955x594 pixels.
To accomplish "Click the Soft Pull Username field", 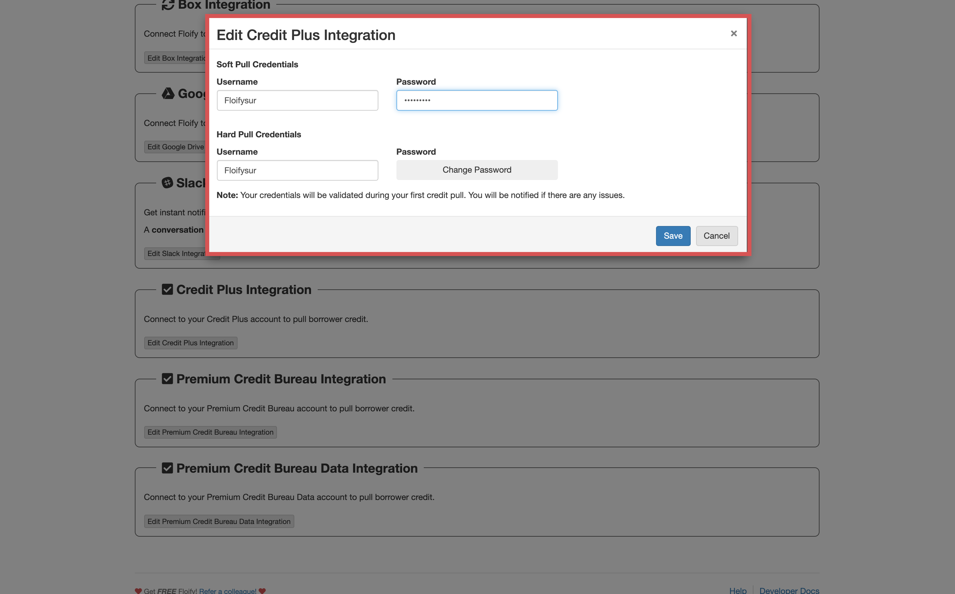I will (297, 101).
